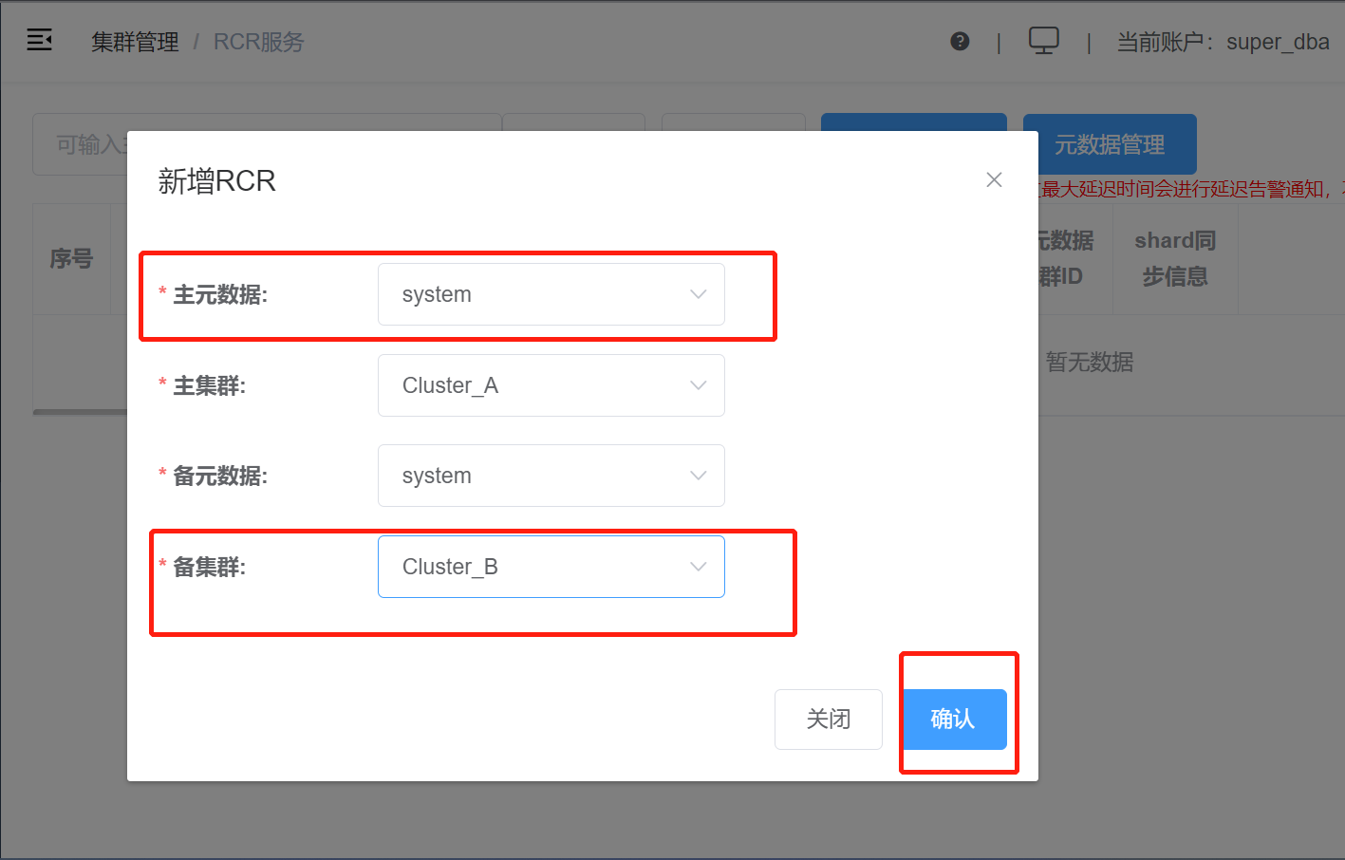Viewport: 1345px width, 860px height.
Task: Collapse the sidebar via hamburger menu icon
Action: pos(39,40)
